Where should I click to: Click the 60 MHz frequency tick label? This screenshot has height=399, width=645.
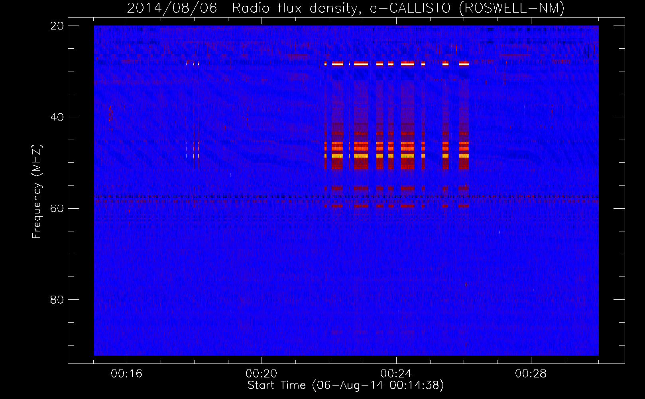coord(57,209)
